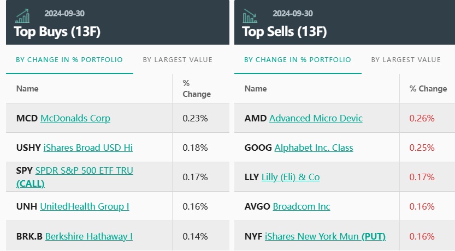
Task: Click the % Change header in Top Sells
Action: (x=428, y=89)
